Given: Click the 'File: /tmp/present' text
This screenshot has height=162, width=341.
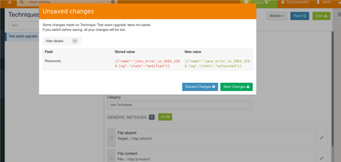Looking at the screenshot, I should 134,159.
